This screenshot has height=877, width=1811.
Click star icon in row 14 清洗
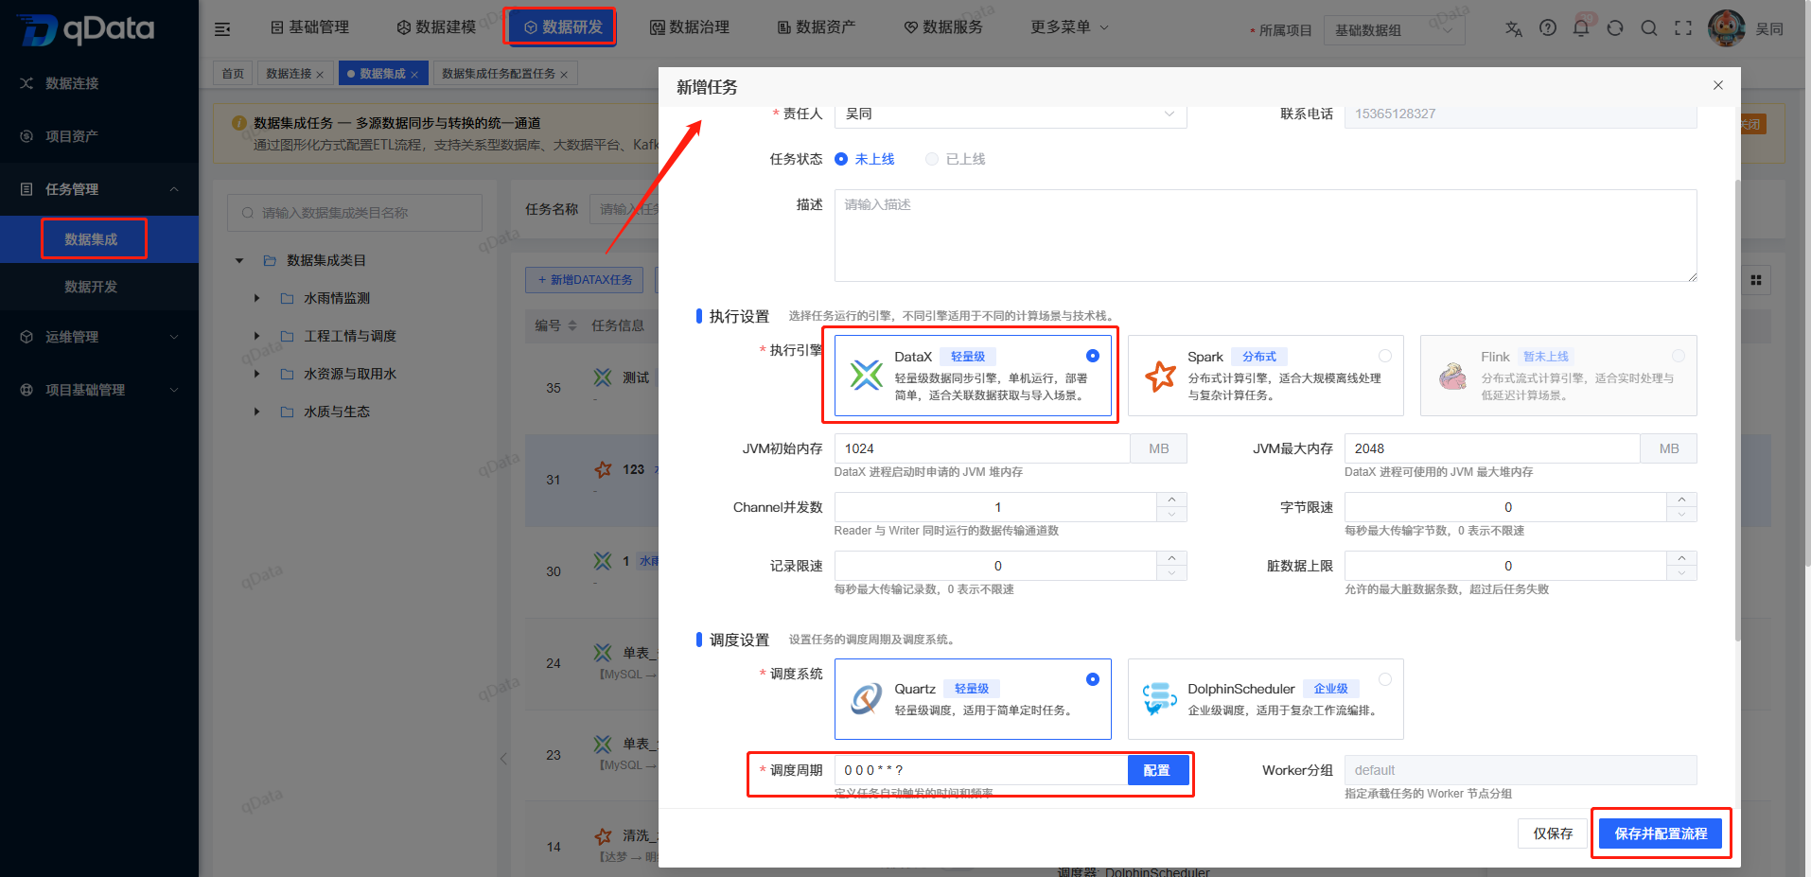603,836
